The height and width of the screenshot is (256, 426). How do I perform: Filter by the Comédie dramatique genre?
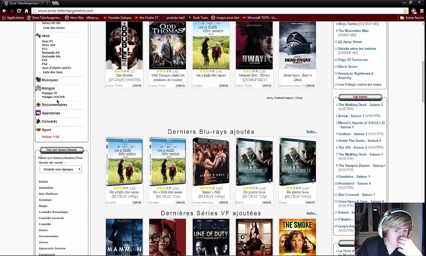coord(53,212)
